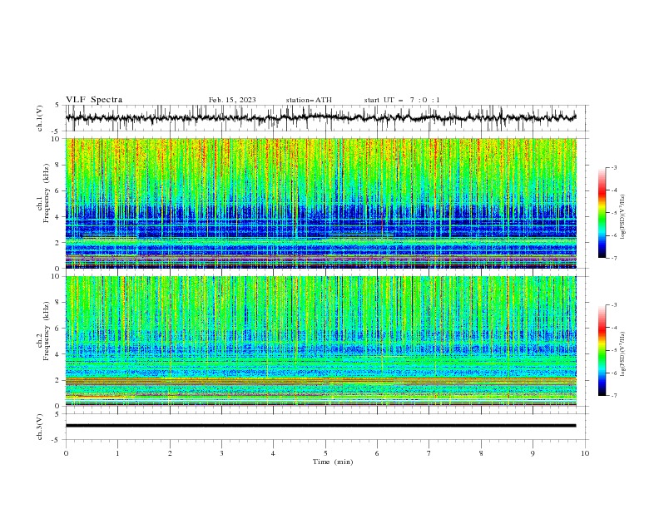Click the "6" kHz tick of ch.2 spectrogram
The width and height of the screenshot is (659, 509).
58,329
